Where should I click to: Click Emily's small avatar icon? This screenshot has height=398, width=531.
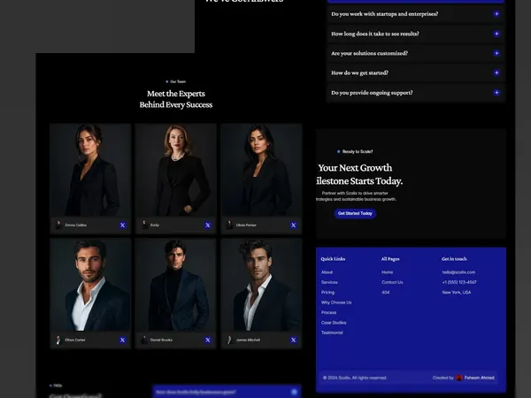click(144, 225)
